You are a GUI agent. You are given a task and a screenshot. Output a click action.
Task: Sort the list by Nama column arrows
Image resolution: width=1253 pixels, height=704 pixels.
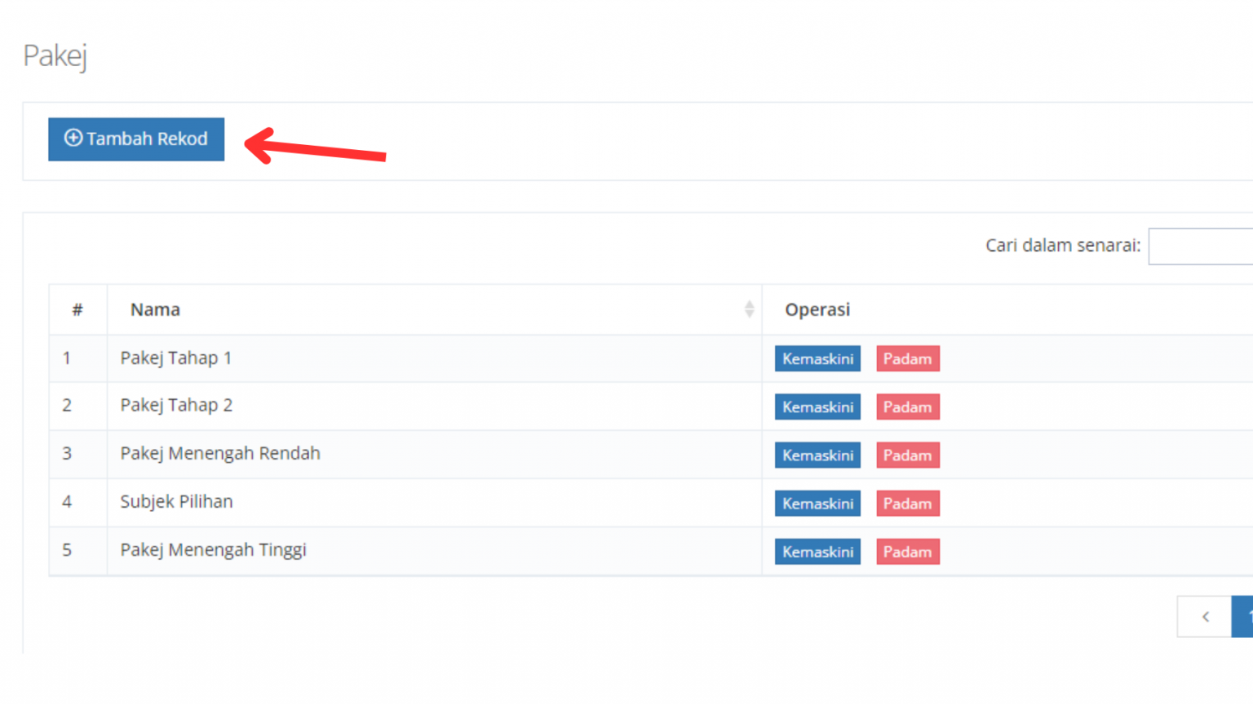tap(749, 310)
